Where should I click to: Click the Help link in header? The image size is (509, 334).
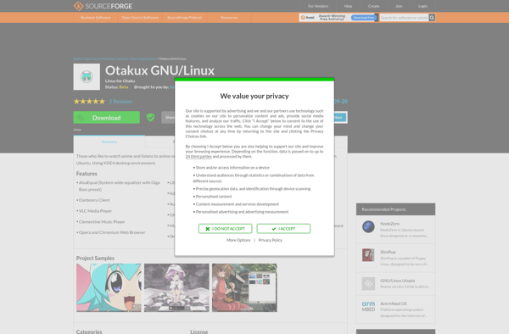pos(348,6)
